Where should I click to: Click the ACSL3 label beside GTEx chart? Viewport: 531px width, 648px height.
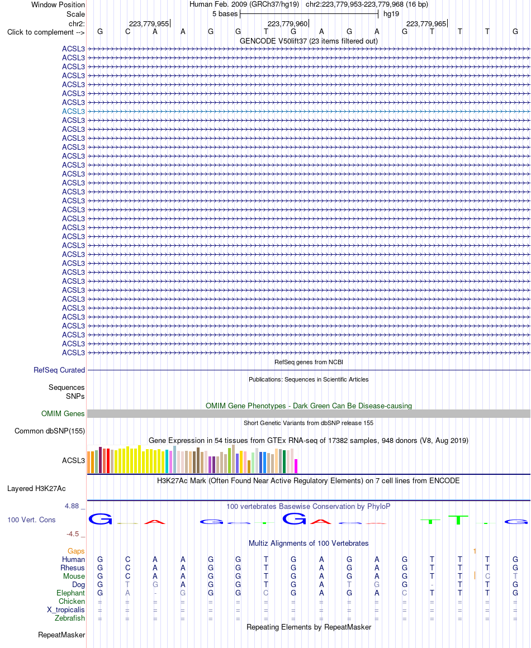[x=73, y=460]
